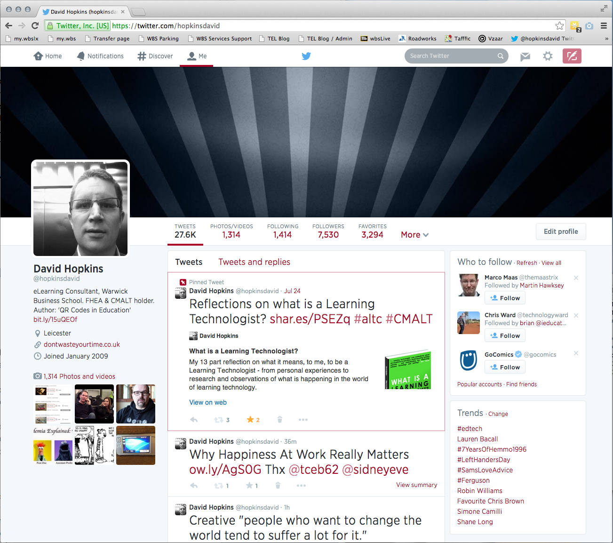Click the David Hopkins profile photo

[x=80, y=209]
